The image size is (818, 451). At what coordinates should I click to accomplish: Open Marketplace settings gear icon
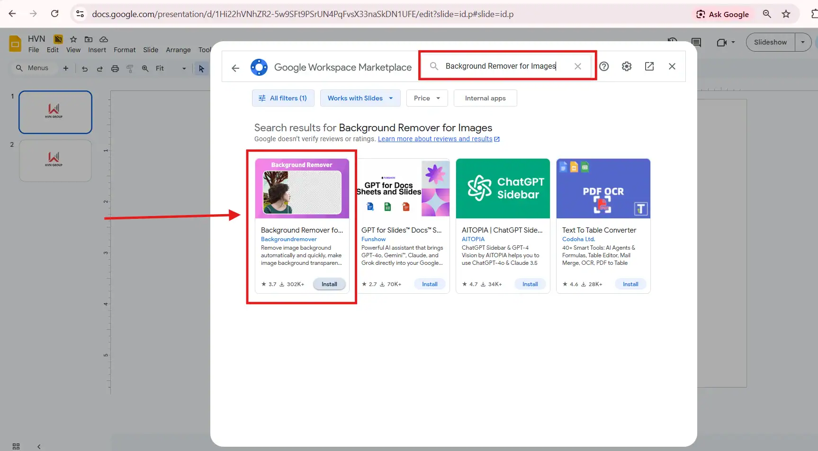coord(626,66)
